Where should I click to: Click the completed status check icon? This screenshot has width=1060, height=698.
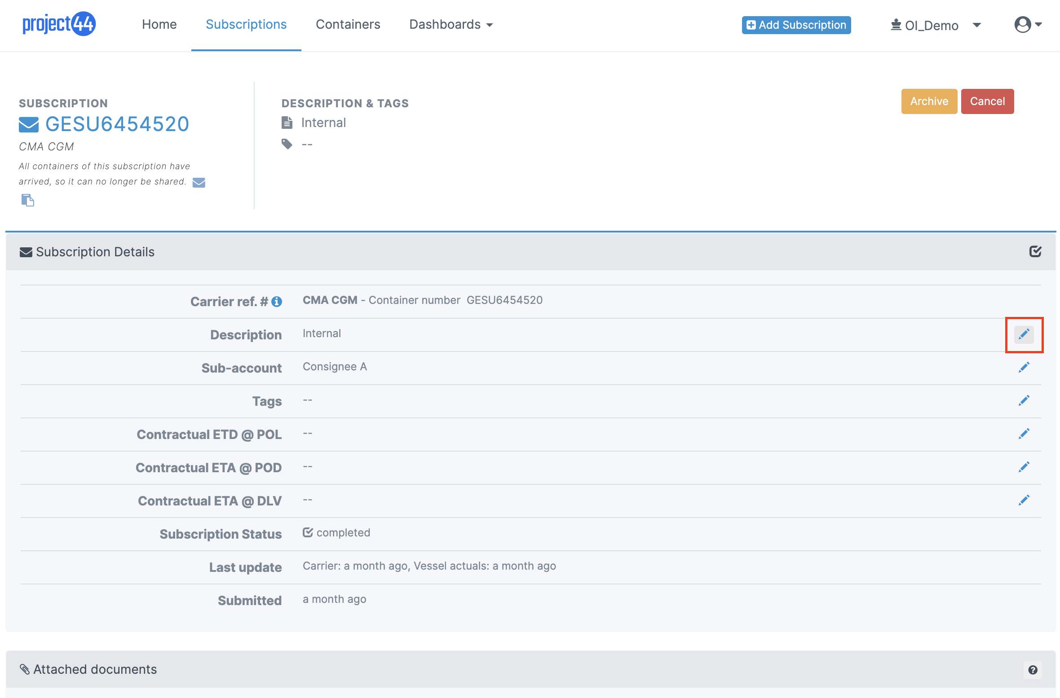coord(308,532)
